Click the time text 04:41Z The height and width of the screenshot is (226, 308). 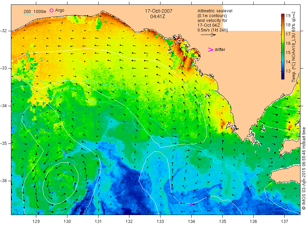158,16
